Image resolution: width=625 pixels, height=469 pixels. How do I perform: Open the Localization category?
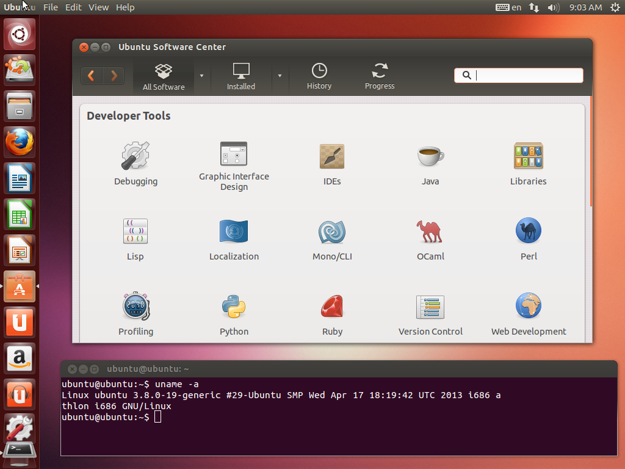[x=234, y=239]
